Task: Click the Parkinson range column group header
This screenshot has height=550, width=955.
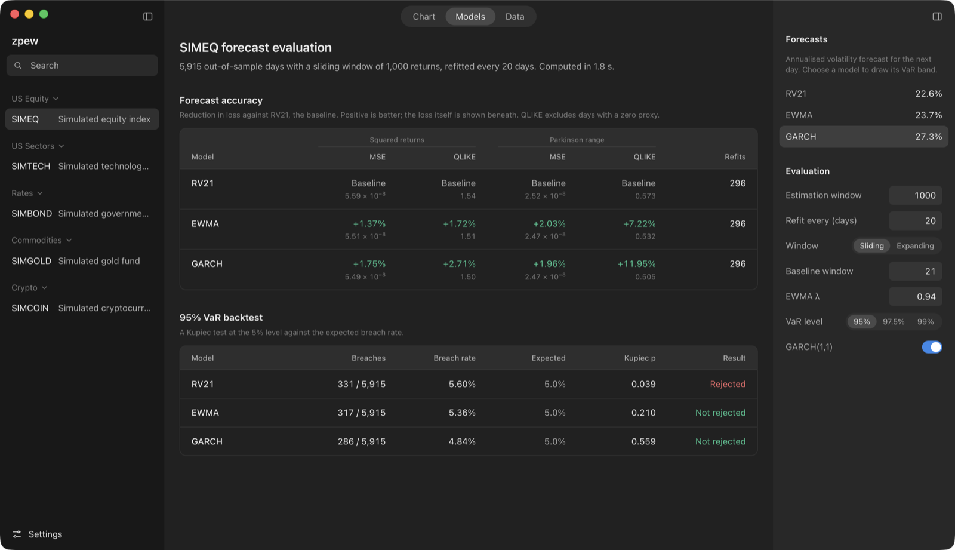Action: point(577,140)
